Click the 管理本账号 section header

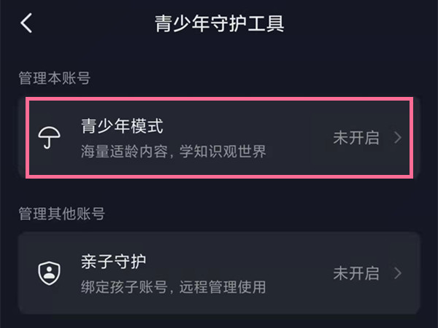point(53,79)
